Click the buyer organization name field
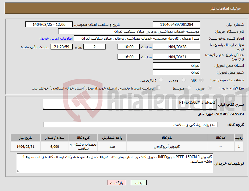 coord(129,31)
